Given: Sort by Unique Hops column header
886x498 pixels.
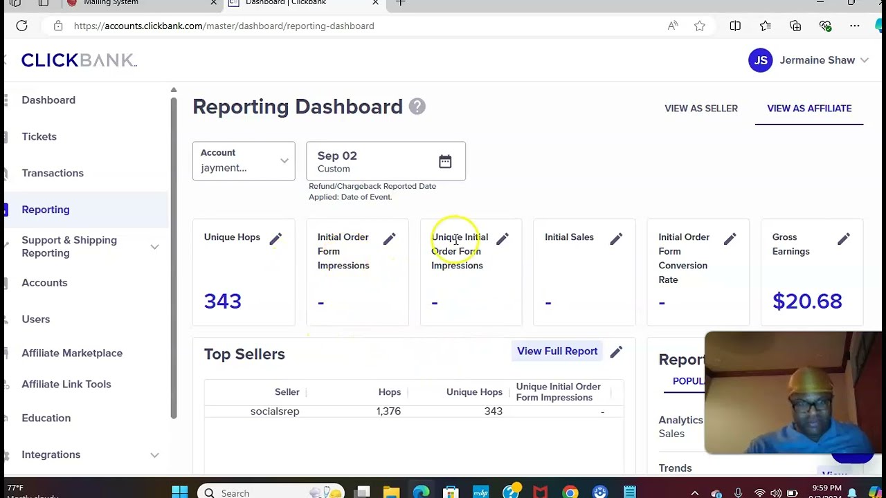Looking at the screenshot, I should pyautogui.click(x=474, y=392).
